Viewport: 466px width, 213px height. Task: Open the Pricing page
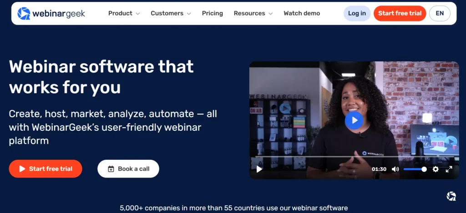(x=213, y=13)
